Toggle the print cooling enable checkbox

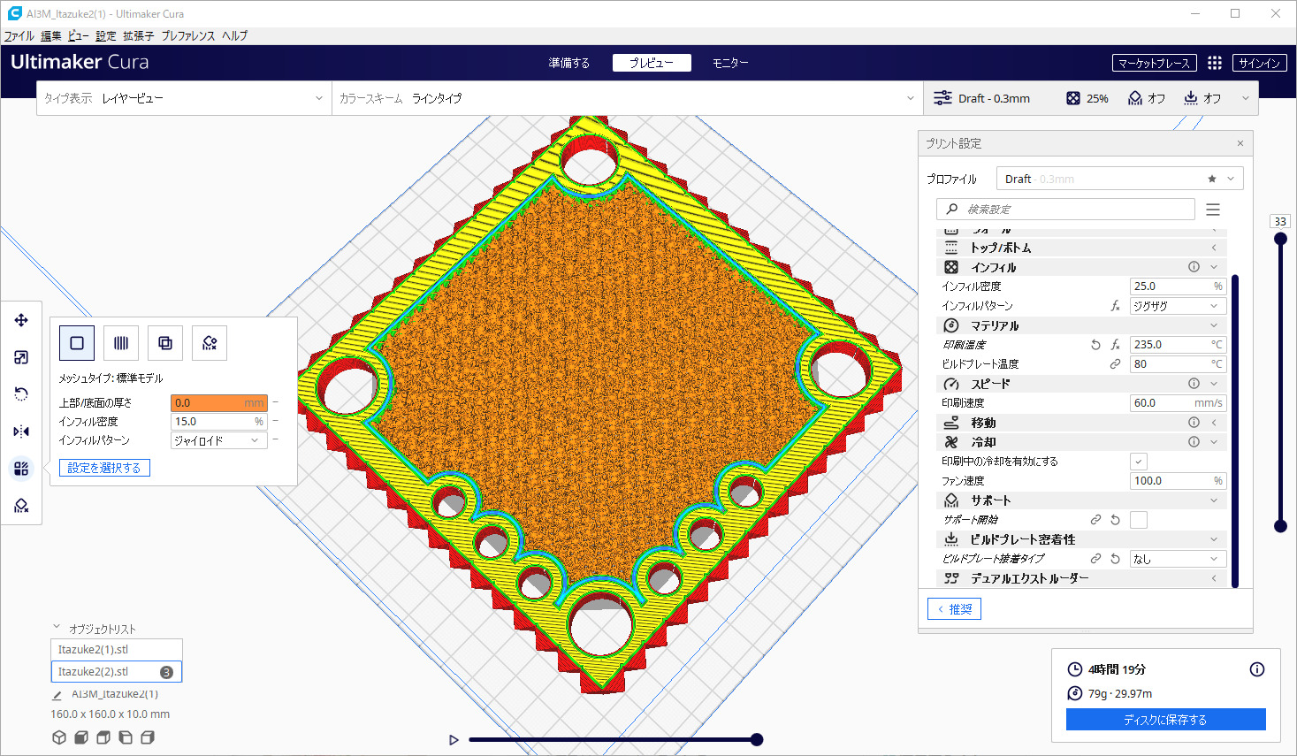coord(1139,462)
